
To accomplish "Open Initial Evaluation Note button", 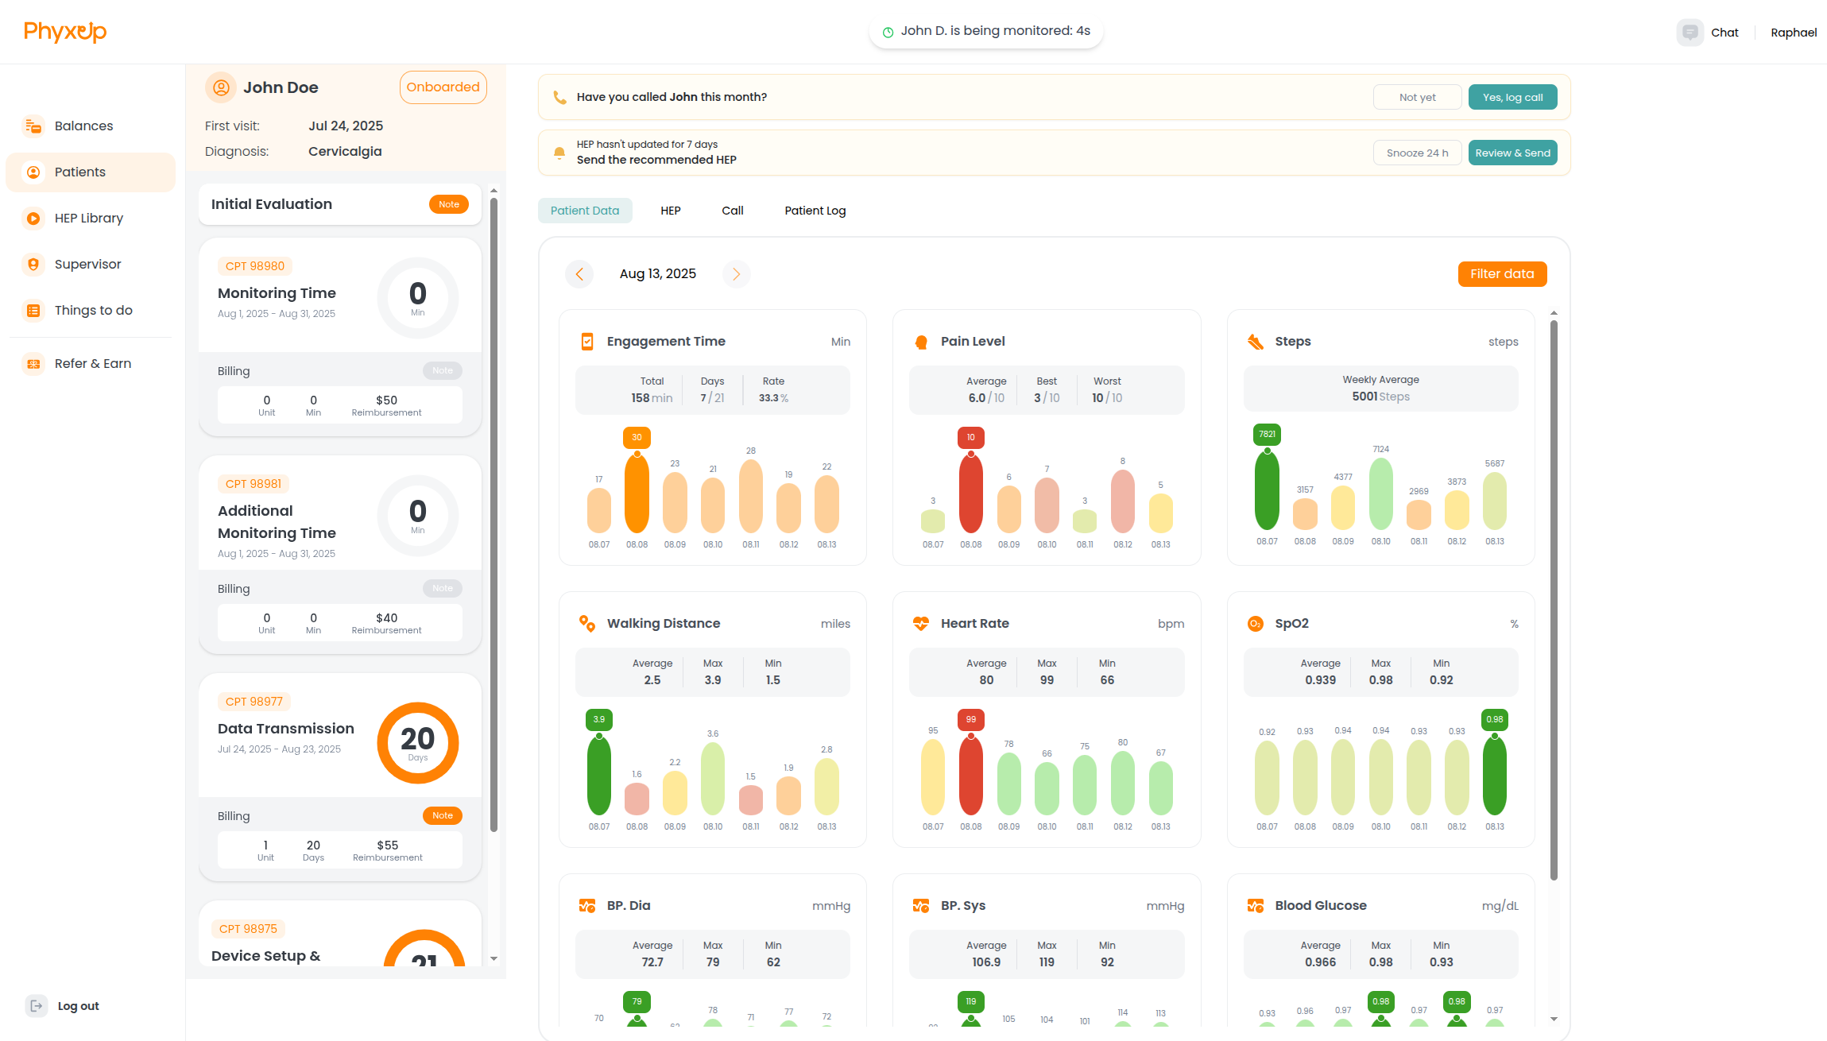I will point(449,204).
